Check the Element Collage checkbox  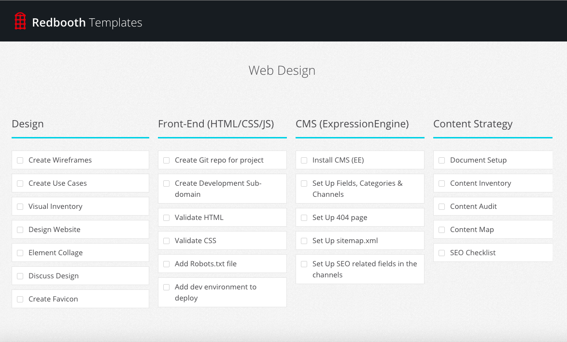coord(20,253)
